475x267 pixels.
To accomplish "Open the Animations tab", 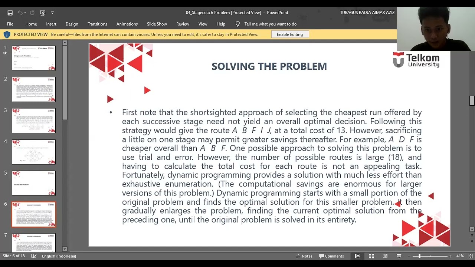I will [x=127, y=24].
